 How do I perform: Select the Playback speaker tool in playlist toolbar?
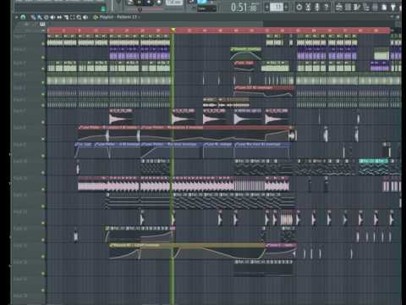(x=85, y=18)
